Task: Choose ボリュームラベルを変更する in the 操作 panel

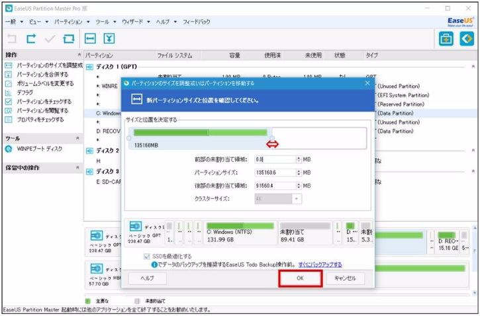Action: click(45, 83)
